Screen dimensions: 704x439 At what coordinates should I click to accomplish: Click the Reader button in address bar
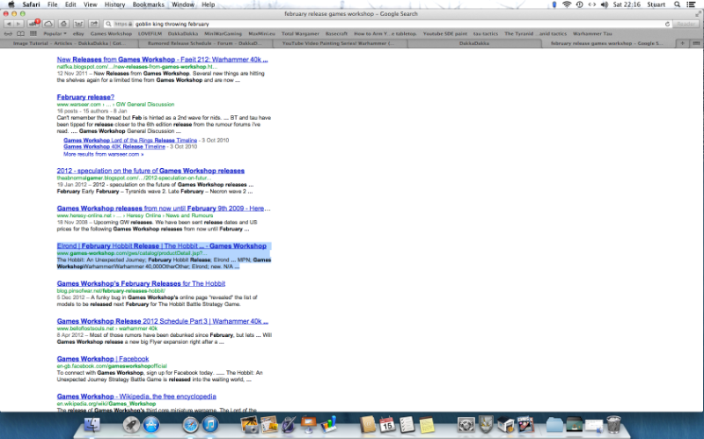(x=686, y=24)
